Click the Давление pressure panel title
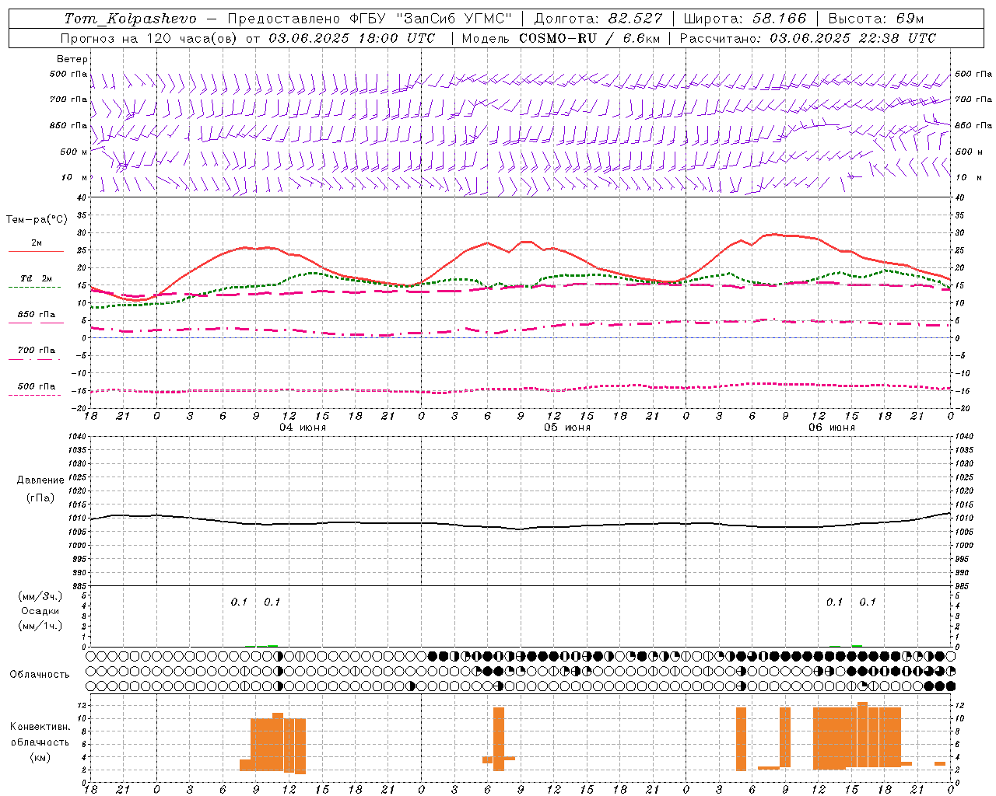This screenshot has width=996, height=796. coord(40,480)
